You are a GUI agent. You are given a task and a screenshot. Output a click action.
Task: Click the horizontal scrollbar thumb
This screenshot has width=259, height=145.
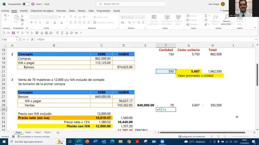(202, 133)
